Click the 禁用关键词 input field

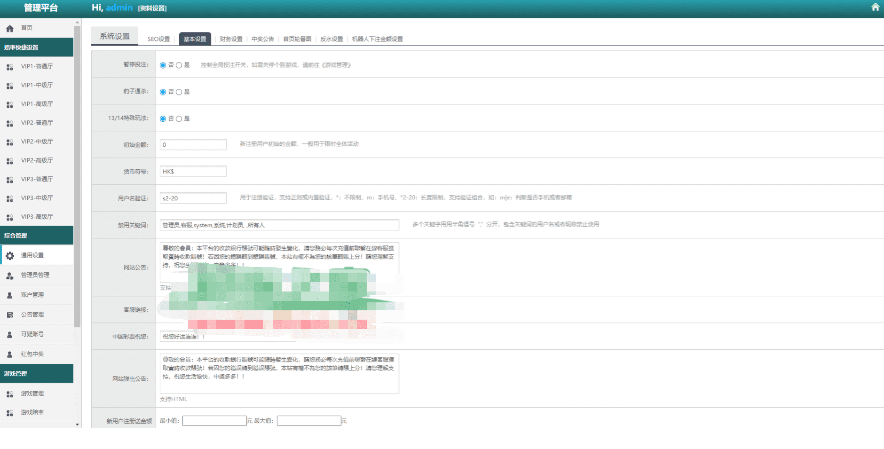pyautogui.click(x=279, y=225)
